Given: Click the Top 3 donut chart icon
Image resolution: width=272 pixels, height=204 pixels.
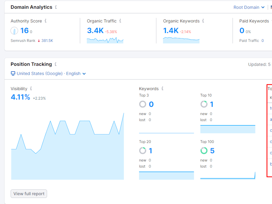Looking at the screenshot, I should click(142, 104).
